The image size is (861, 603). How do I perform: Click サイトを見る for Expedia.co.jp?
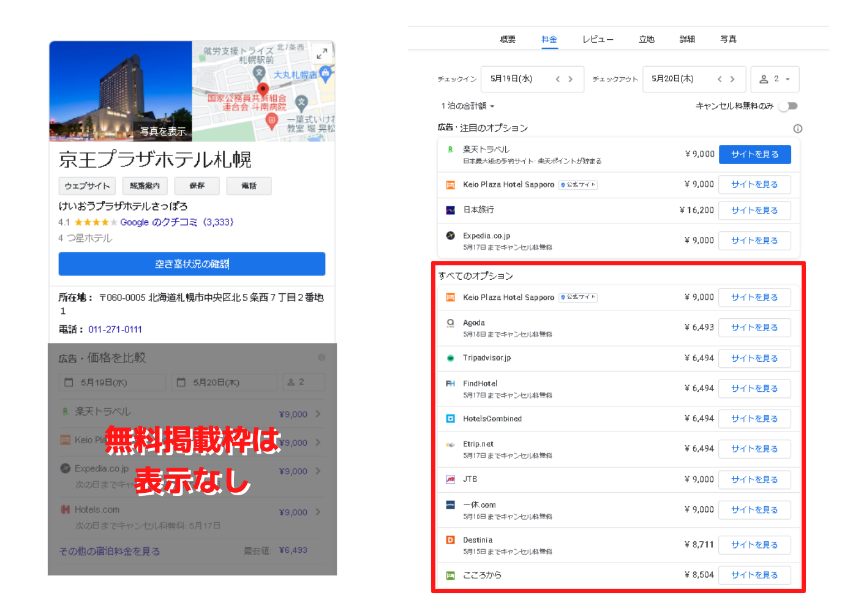(754, 241)
